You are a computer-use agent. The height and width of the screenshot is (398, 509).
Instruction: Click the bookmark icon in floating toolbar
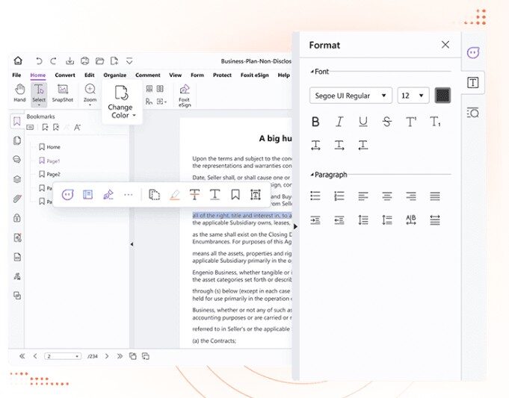coord(235,195)
